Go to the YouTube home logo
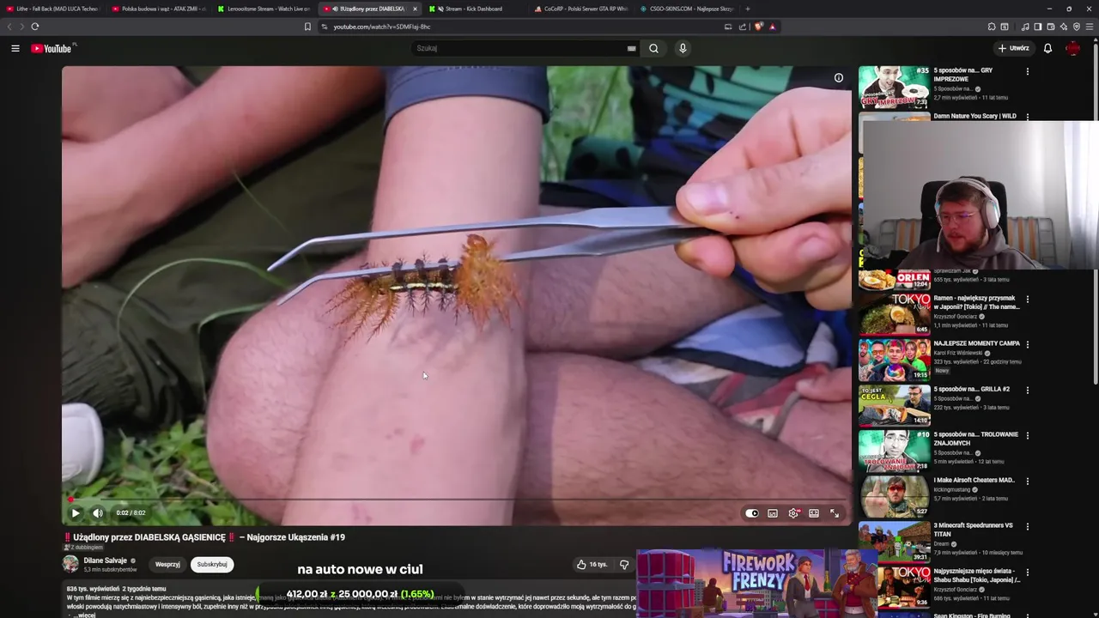 click(53, 48)
